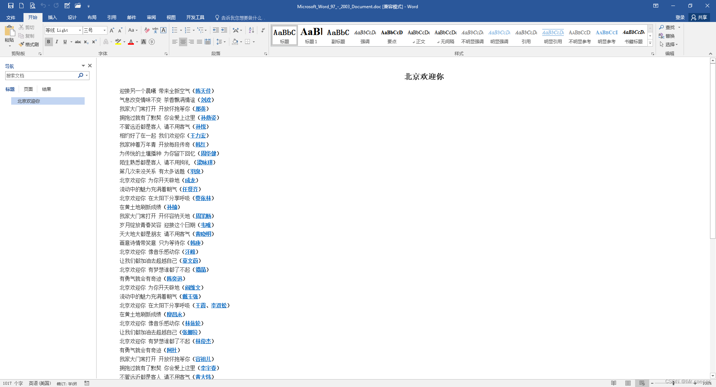Click the 搜索文档 search input field
Image resolution: width=716 pixels, height=387 pixels.
[x=41, y=76]
